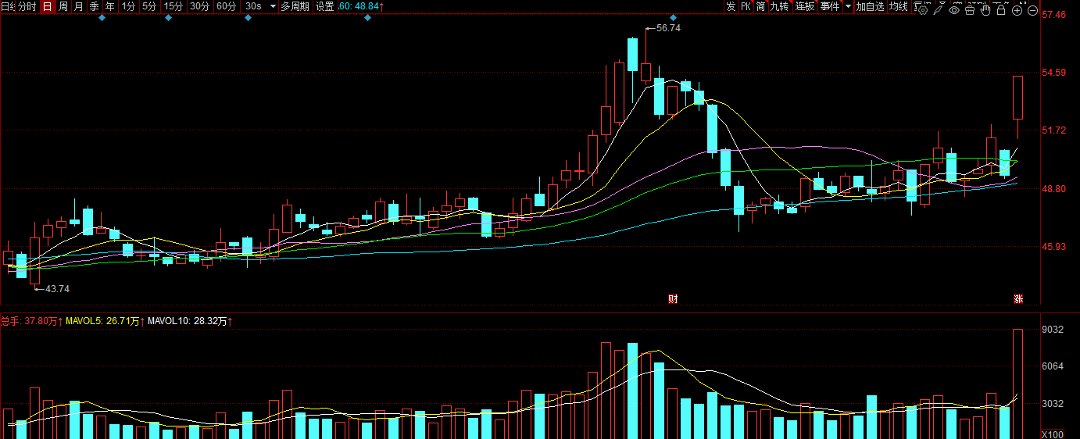Select the 日 daily period tab

(x=48, y=6)
